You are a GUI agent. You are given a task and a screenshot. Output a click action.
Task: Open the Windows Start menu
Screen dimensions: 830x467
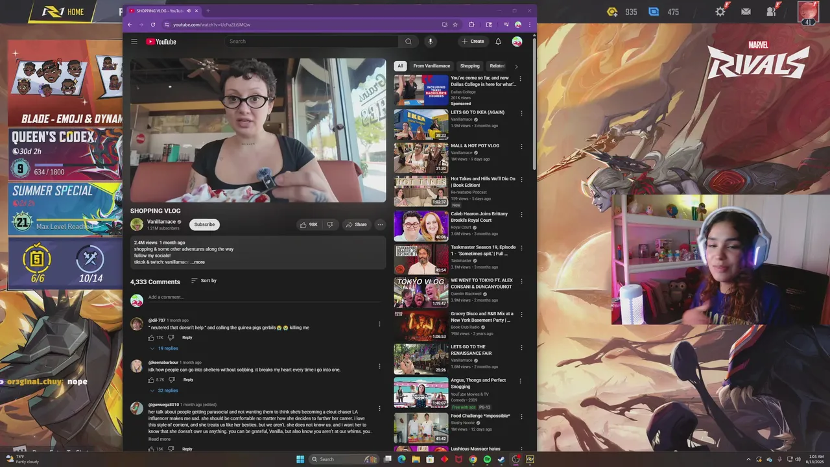coord(300,459)
